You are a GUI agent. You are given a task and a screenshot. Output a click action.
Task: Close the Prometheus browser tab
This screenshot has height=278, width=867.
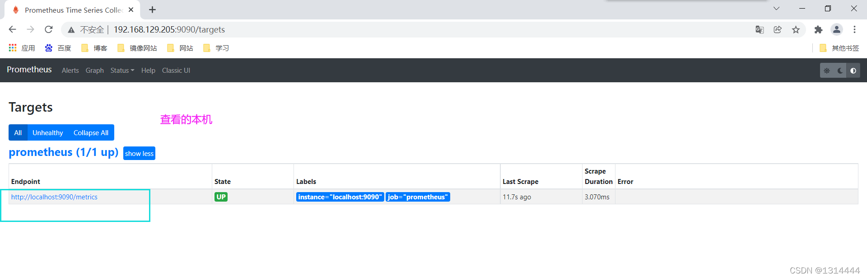(x=131, y=9)
